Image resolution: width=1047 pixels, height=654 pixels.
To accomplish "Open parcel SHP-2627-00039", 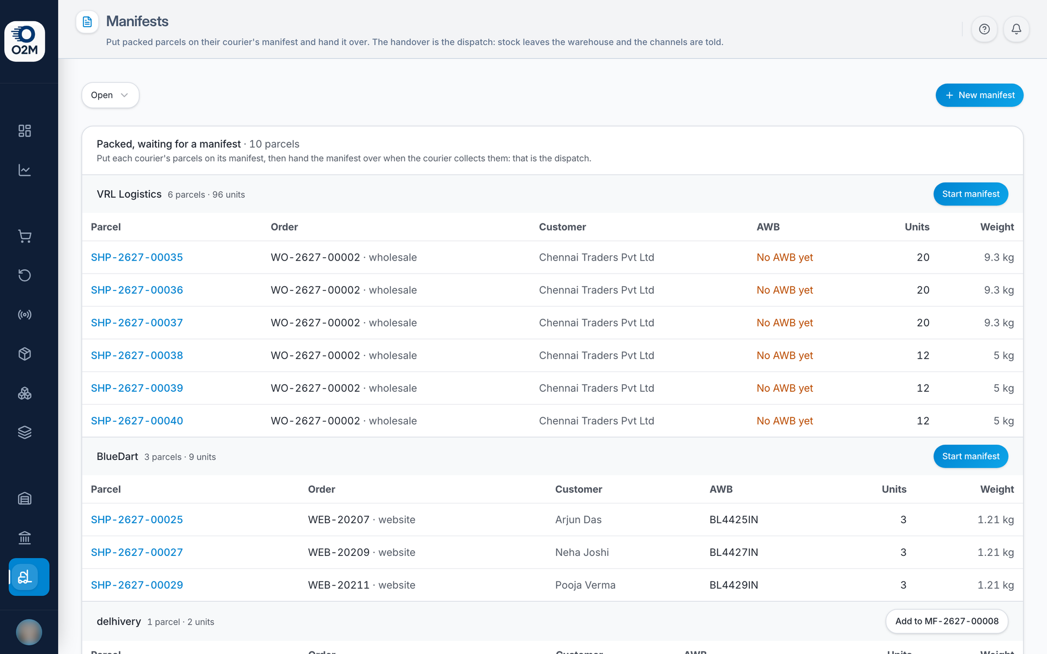I will (137, 388).
